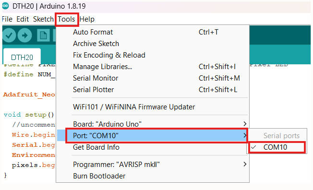This screenshot has height=190, width=313.
Task: Open the Sketch menu
Action: tap(43, 19)
